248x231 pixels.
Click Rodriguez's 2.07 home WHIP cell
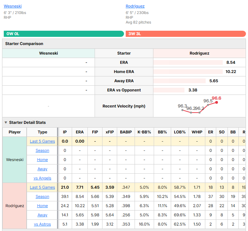197,206
